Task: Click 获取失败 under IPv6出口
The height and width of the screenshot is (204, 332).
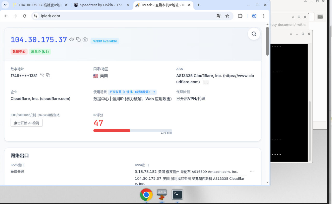Action: [x=17, y=171]
